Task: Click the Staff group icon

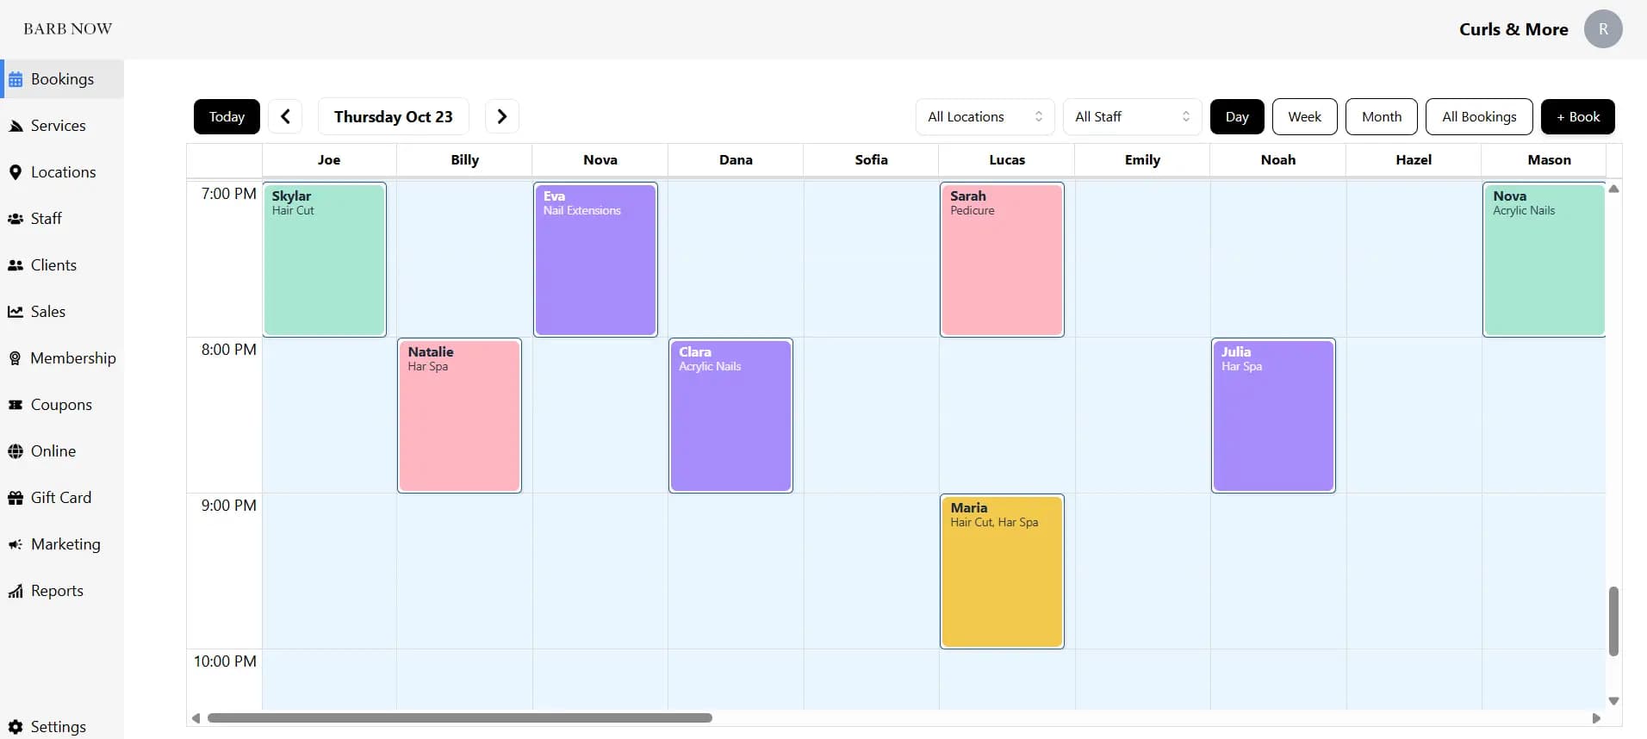Action: click(x=16, y=219)
